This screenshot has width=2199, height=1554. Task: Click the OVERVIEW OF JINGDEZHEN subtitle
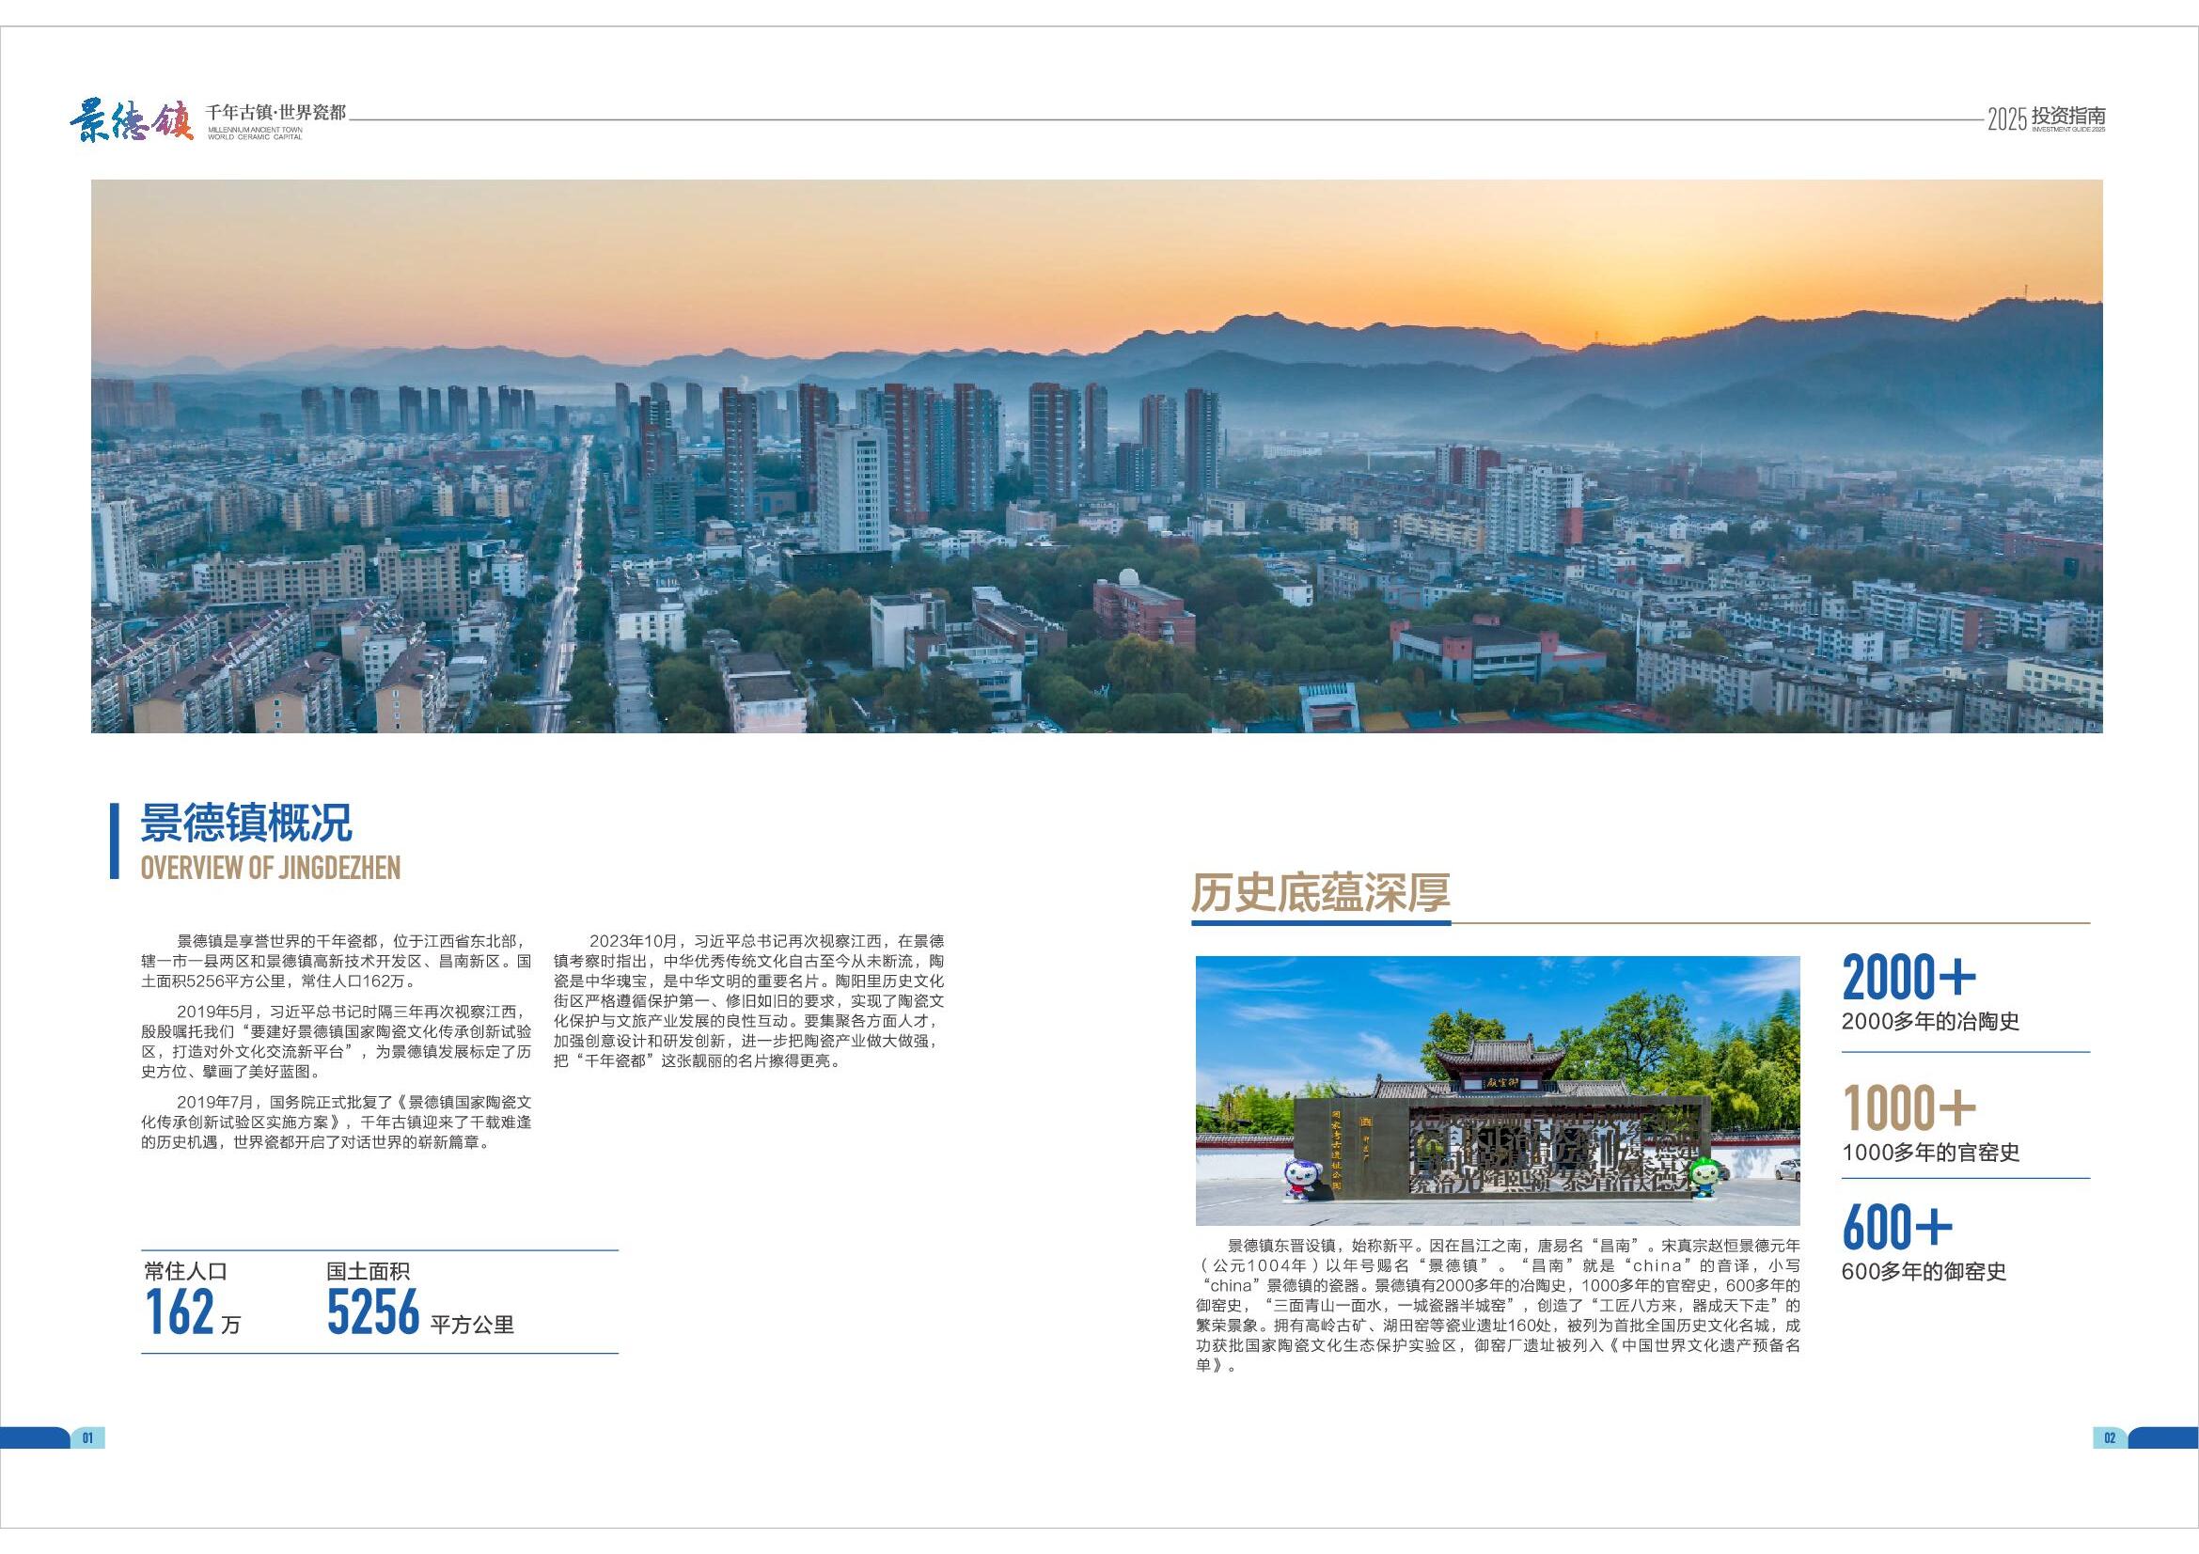pos(270,868)
